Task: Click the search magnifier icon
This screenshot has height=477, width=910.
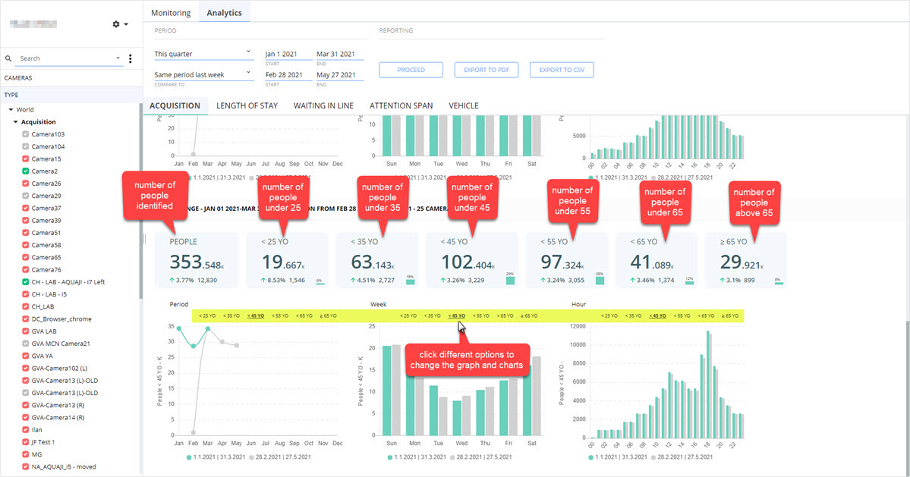Action: pos(8,58)
